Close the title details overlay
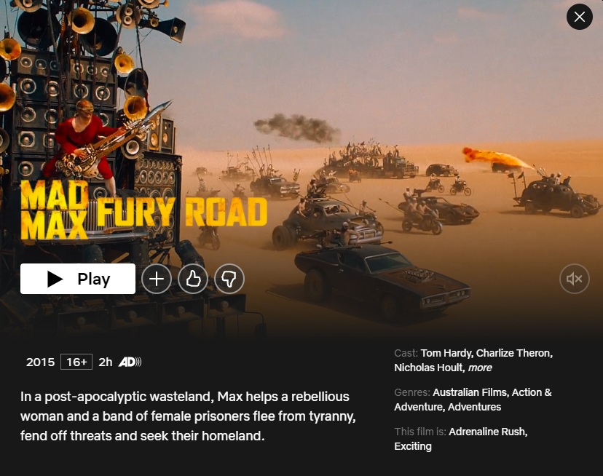The height and width of the screenshot is (476, 603). 580,17
